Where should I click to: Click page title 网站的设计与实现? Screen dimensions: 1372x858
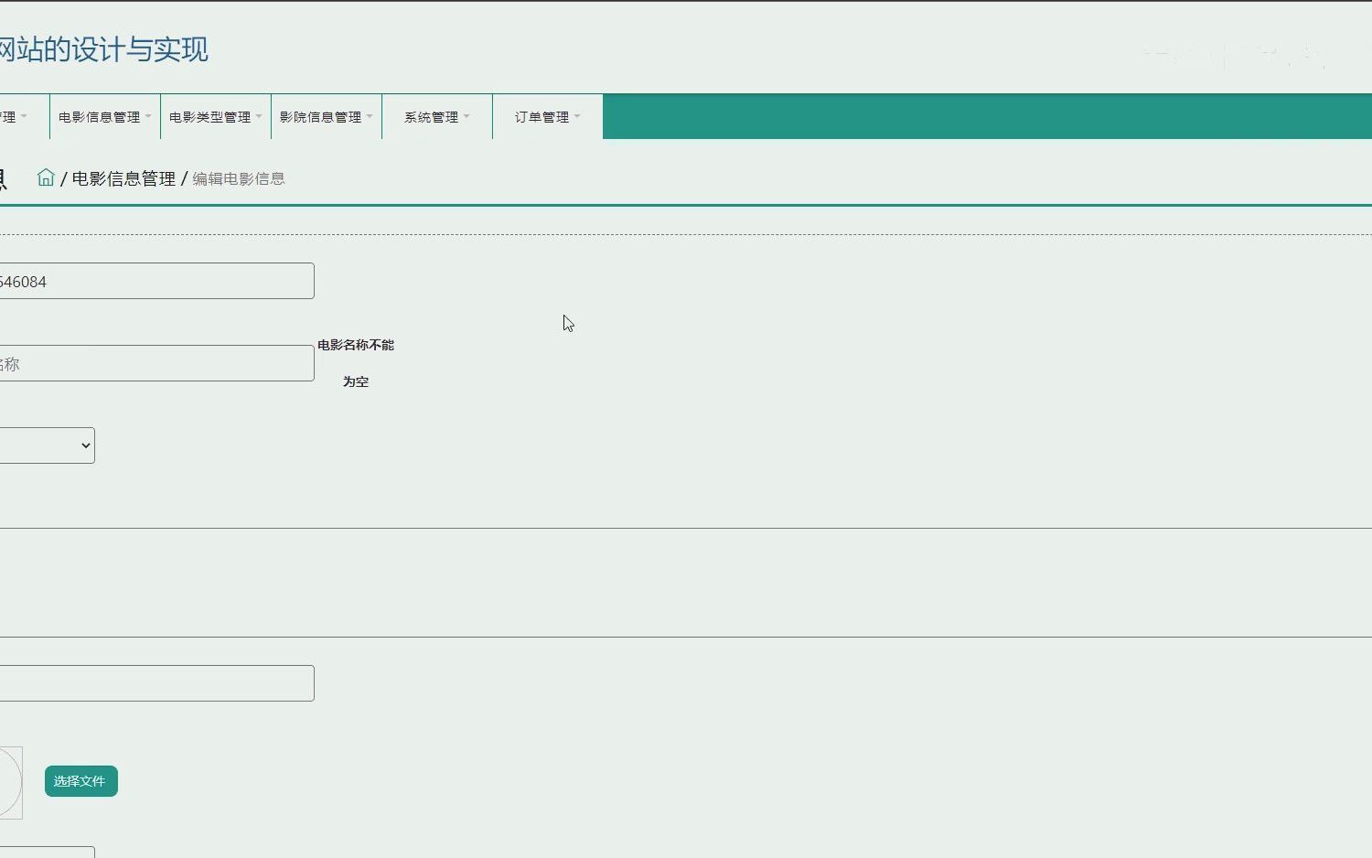pyautogui.click(x=103, y=49)
